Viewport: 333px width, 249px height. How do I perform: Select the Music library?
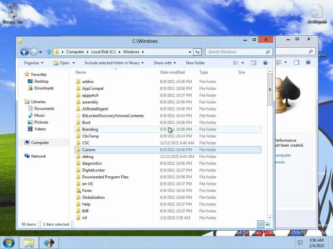(39, 115)
